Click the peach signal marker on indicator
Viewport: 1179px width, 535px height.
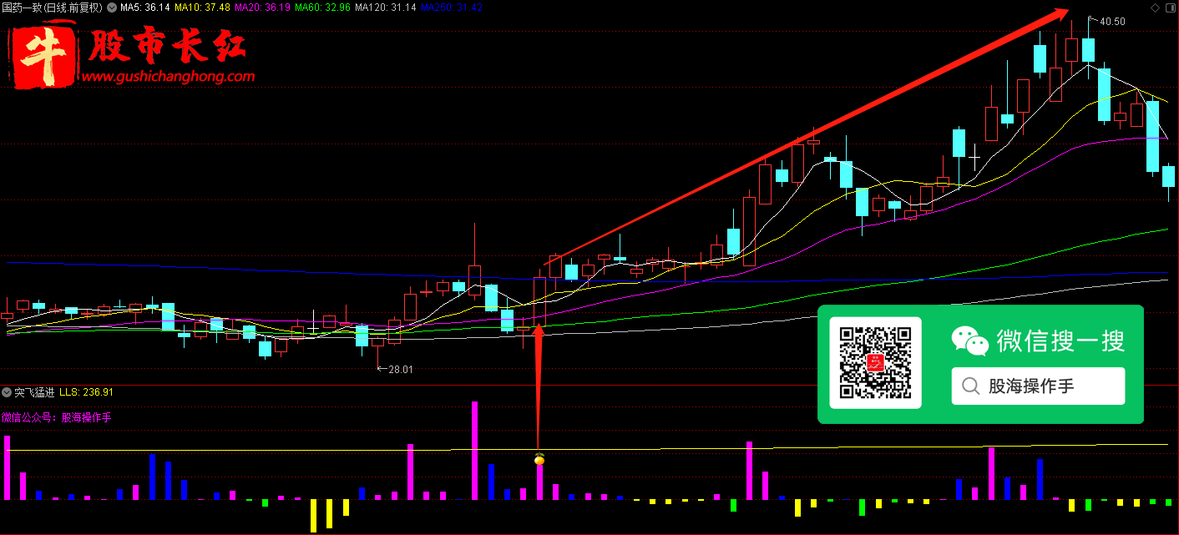[x=539, y=458]
